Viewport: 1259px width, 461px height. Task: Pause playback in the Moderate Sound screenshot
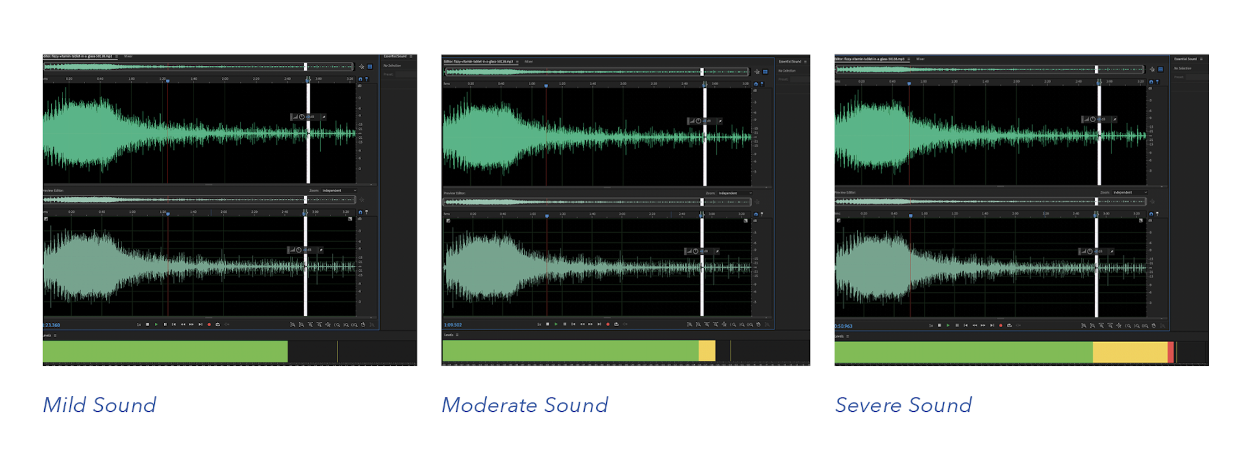click(565, 324)
